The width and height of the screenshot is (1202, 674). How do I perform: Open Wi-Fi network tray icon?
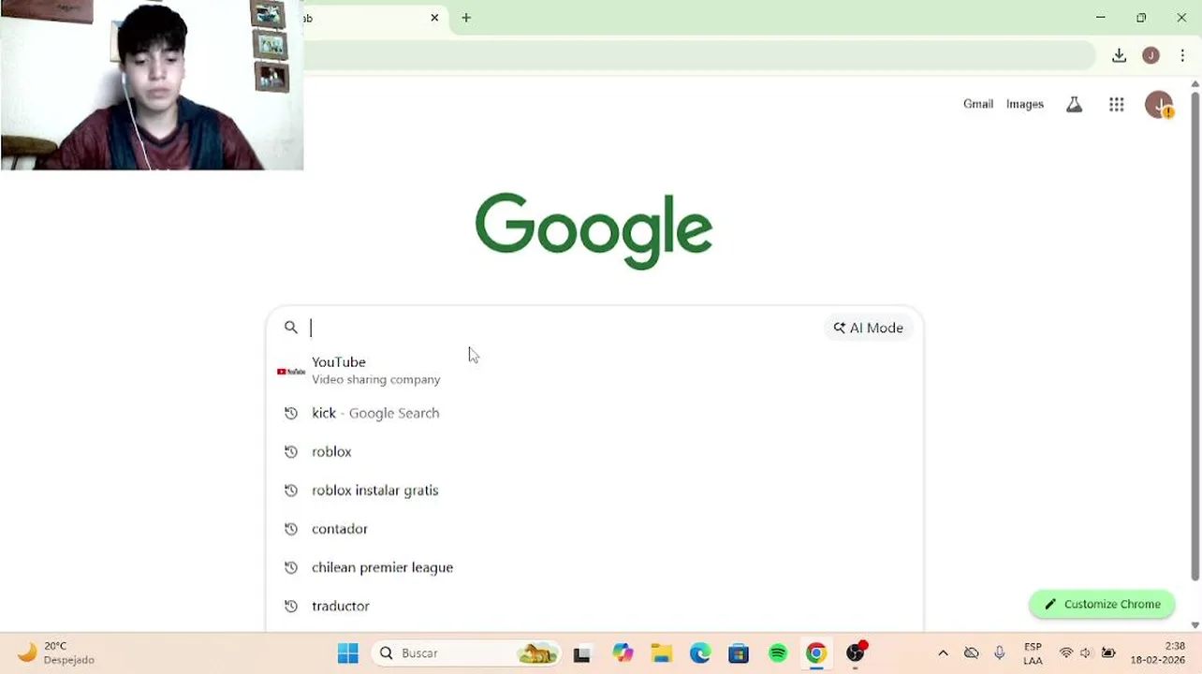1066,653
